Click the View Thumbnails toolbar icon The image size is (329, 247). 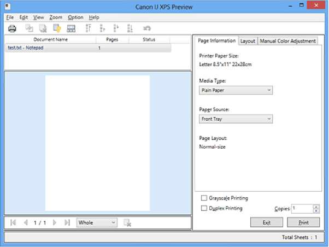71,28
